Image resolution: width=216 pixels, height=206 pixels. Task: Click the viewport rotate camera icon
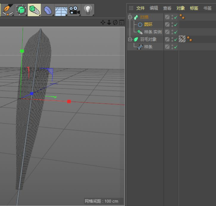pos(115,23)
